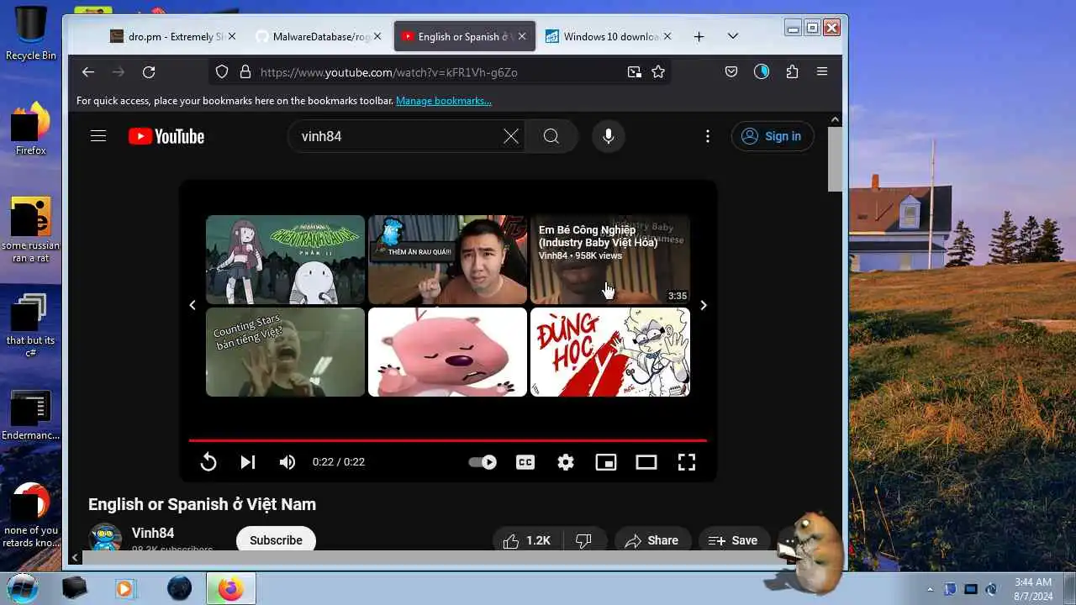Enable the miniplayer
The height and width of the screenshot is (605, 1076).
click(606, 462)
